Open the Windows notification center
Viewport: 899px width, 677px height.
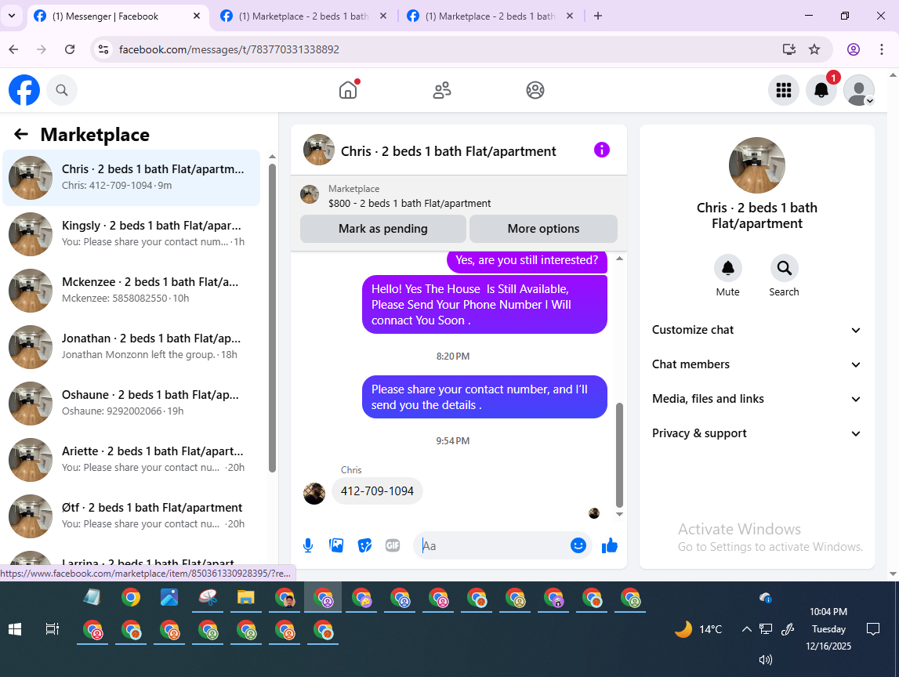coord(872,629)
